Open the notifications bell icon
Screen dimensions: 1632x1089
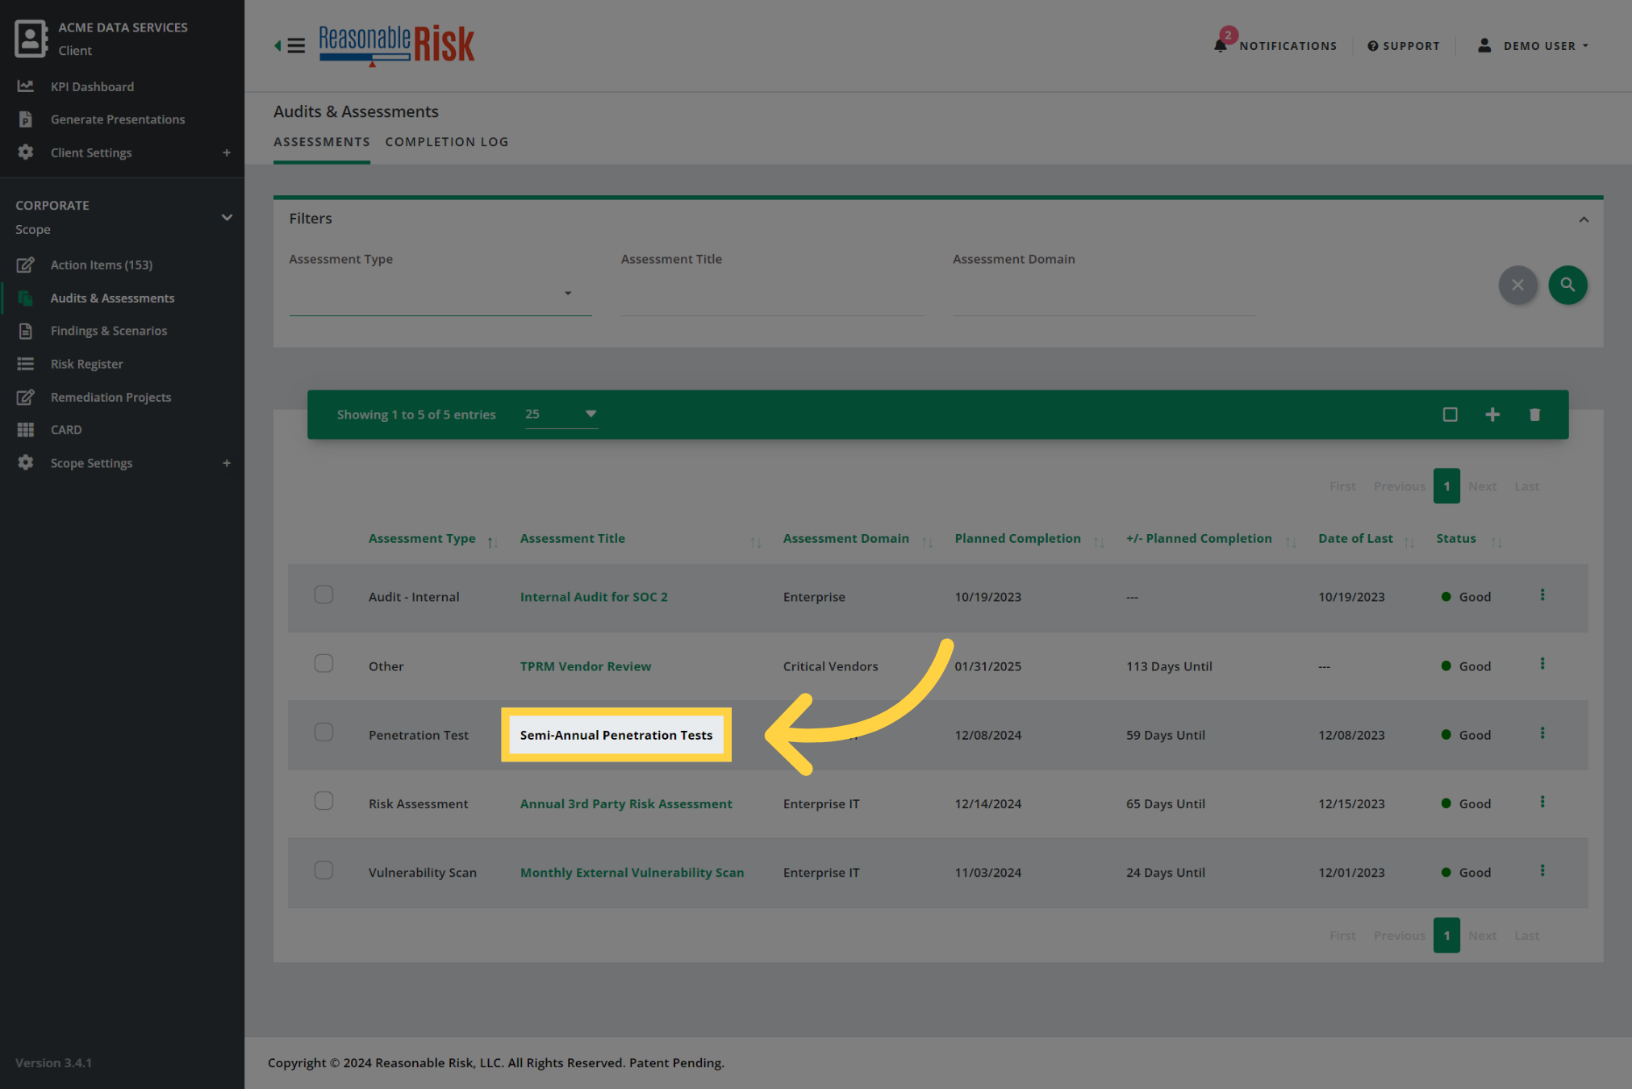coord(1221,45)
